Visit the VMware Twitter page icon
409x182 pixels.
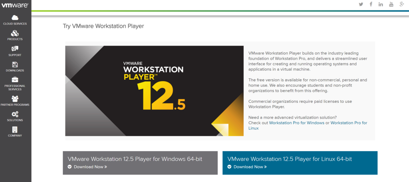(x=361, y=4)
